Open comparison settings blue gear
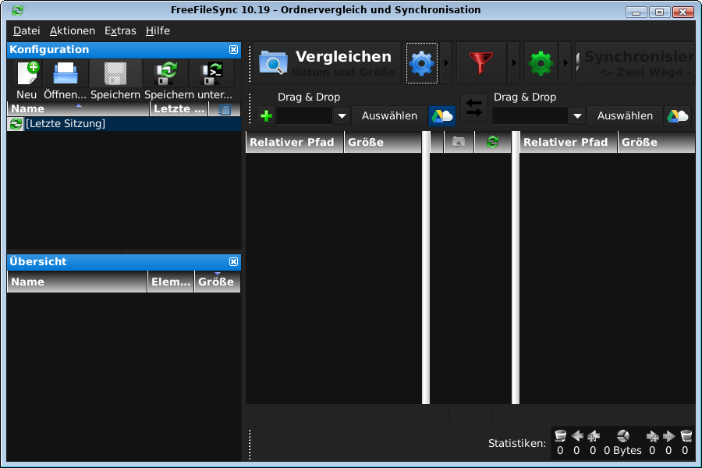Viewport: 702px width, 468px height. tap(422, 63)
